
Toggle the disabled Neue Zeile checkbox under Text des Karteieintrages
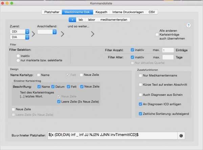[x=59, y=97]
